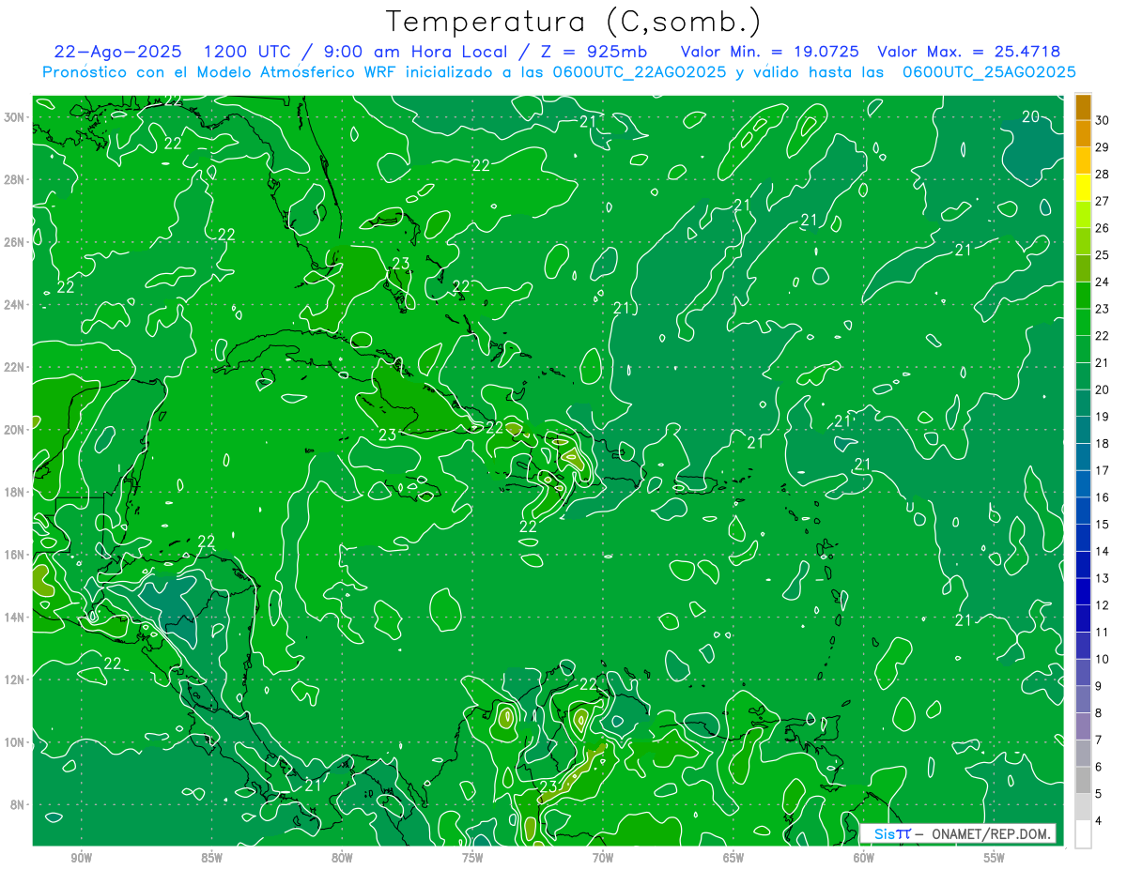Select the white legend swatch below 4
This screenshot has height=870, width=1127.
tap(1083, 834)
